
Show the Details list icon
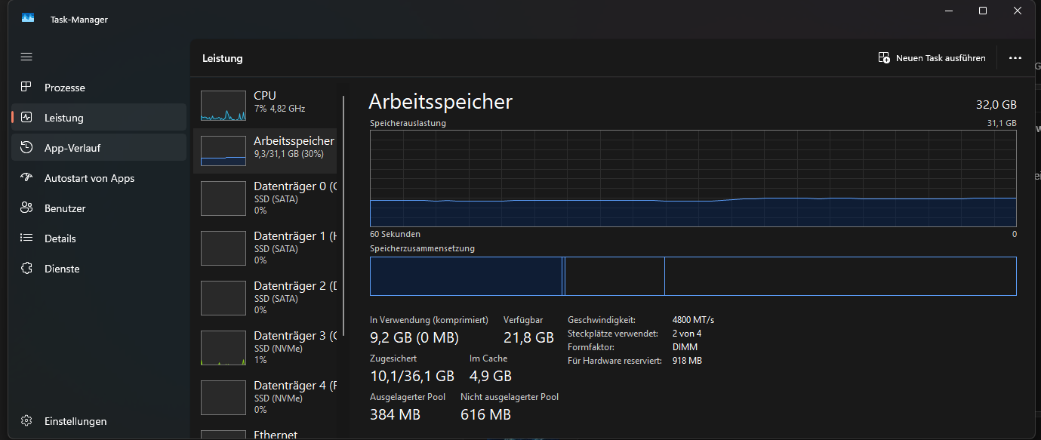click(x=26, y=238)
